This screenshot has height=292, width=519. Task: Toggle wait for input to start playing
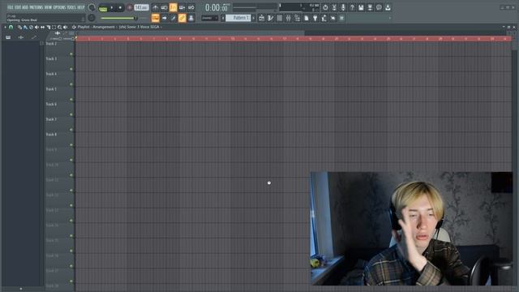164,7
